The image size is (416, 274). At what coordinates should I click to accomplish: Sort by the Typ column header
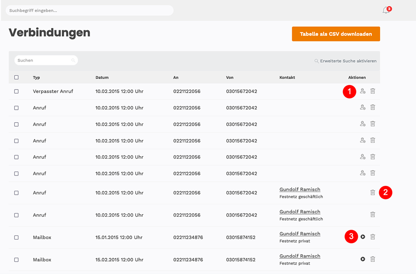[36, 77]
